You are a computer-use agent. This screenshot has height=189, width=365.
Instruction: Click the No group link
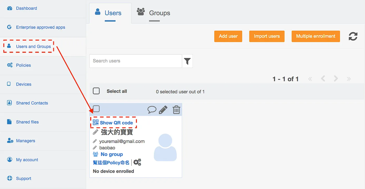click(112, 154)
